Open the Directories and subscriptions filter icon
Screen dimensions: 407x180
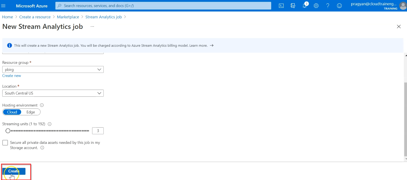(293, 6)
